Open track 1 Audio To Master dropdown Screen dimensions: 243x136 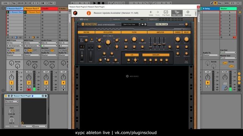coord(15,55)
